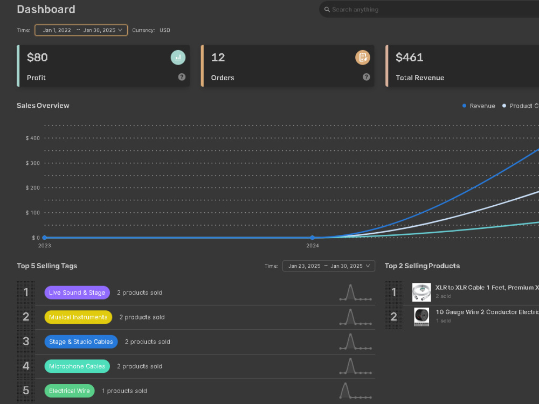Toggle the Revenue legend series
The image size is (539, 404).
coord(479,106)
